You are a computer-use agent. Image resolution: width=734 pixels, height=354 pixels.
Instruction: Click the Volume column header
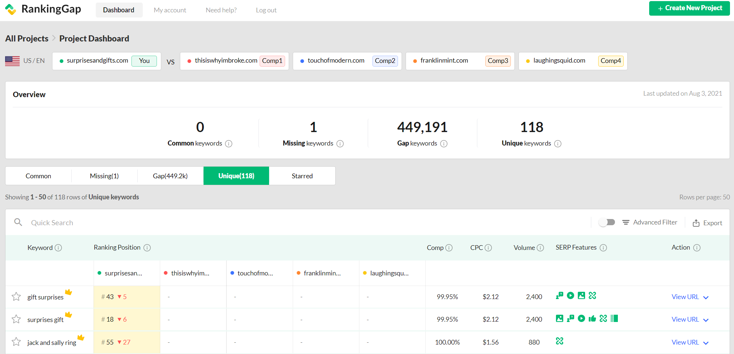(524, 248)
